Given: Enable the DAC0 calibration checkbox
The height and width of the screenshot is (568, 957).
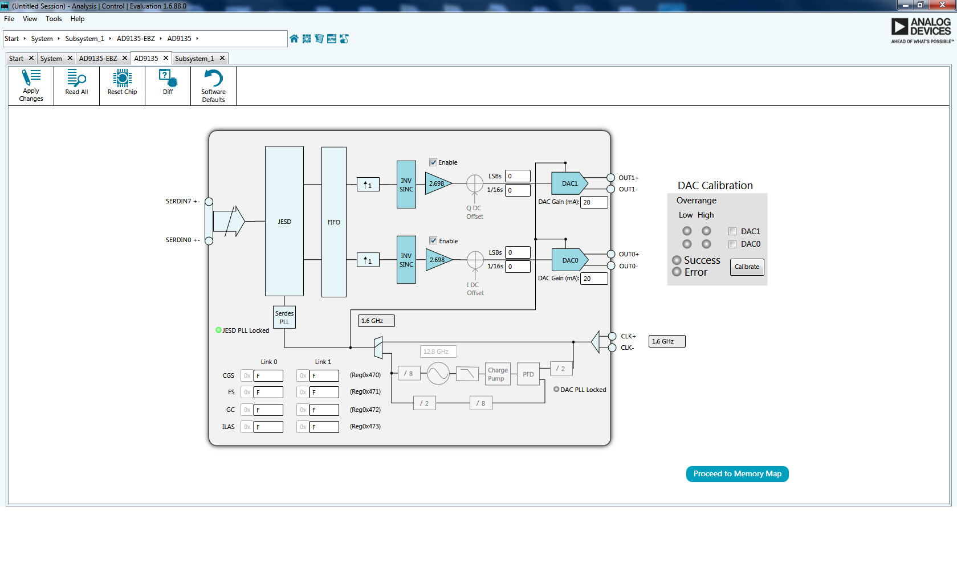Looking at the screenshot, I should pyautogui.click(x=732, y=244).
